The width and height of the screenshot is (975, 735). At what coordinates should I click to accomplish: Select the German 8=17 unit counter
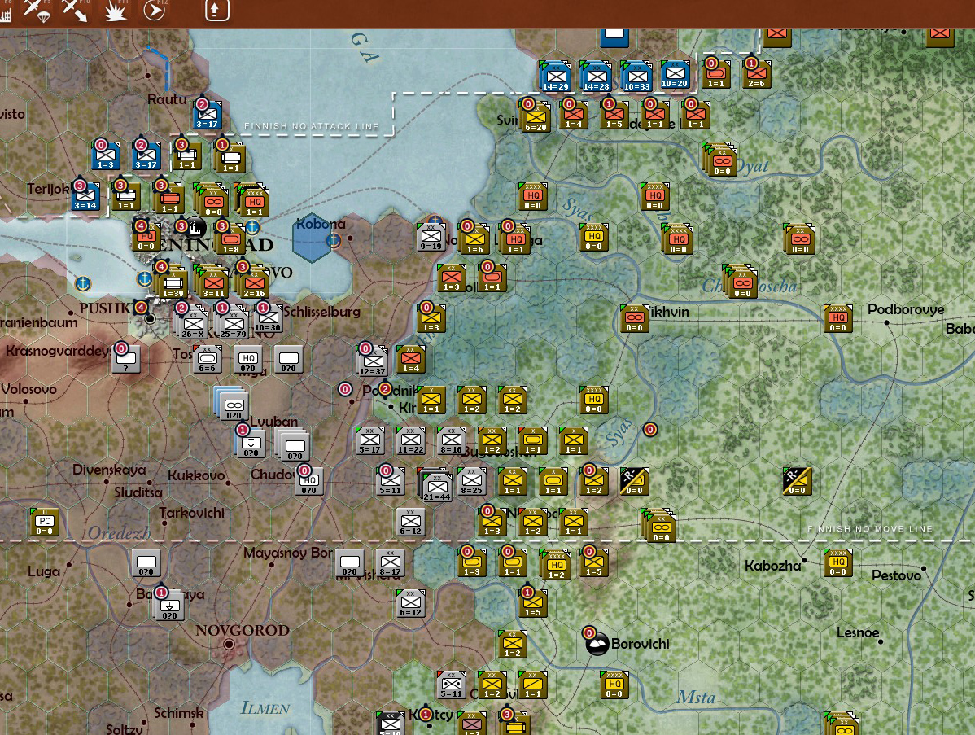[x=390, y=562]
